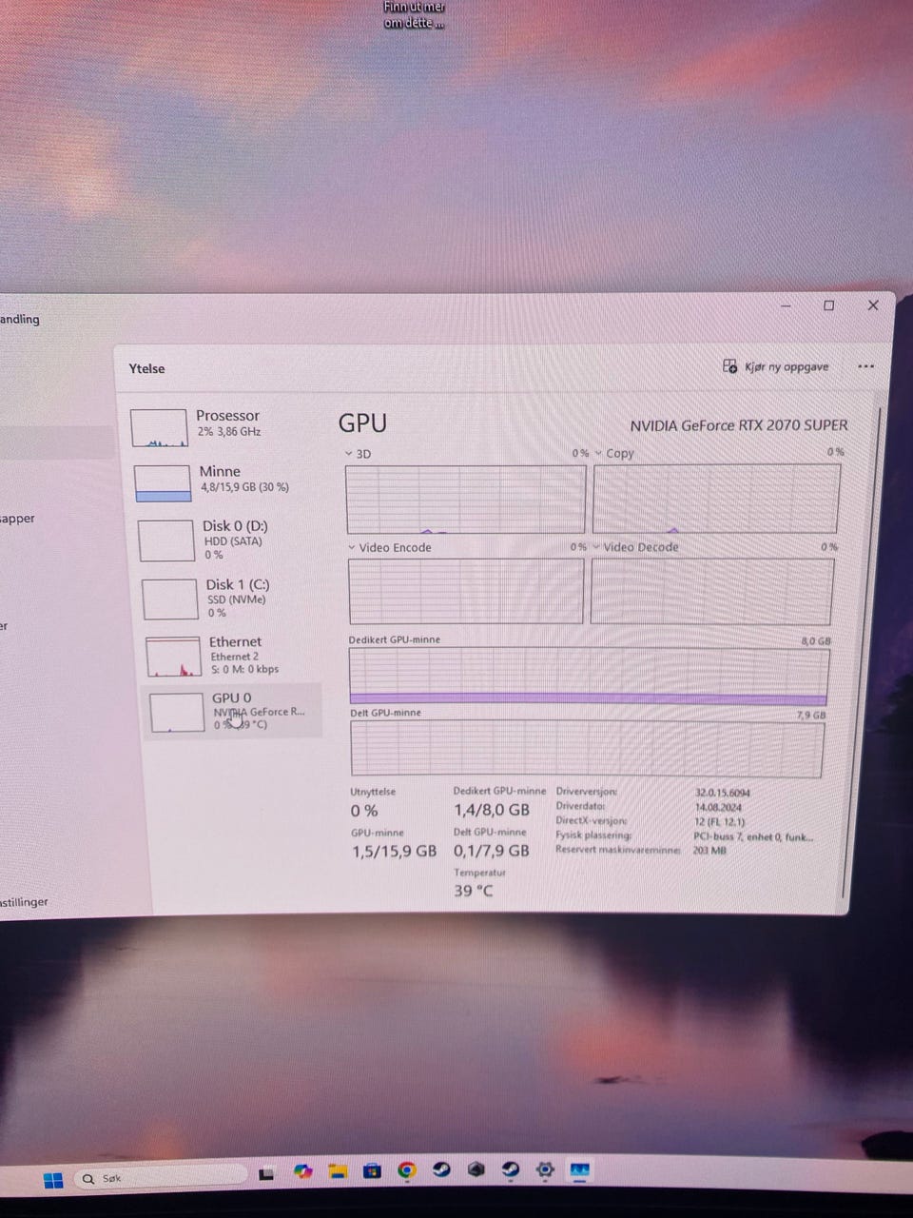Click the 39 °C temperature value
This screenshot has height=1218, width=913.
474,891
